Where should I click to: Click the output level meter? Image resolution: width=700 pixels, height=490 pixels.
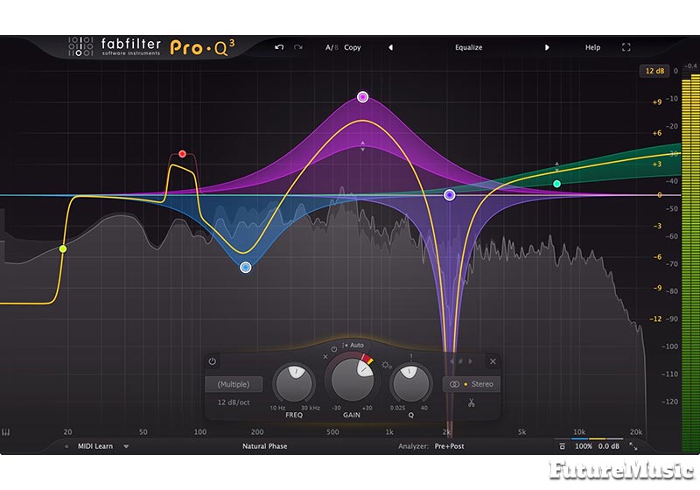click(690, 263)
